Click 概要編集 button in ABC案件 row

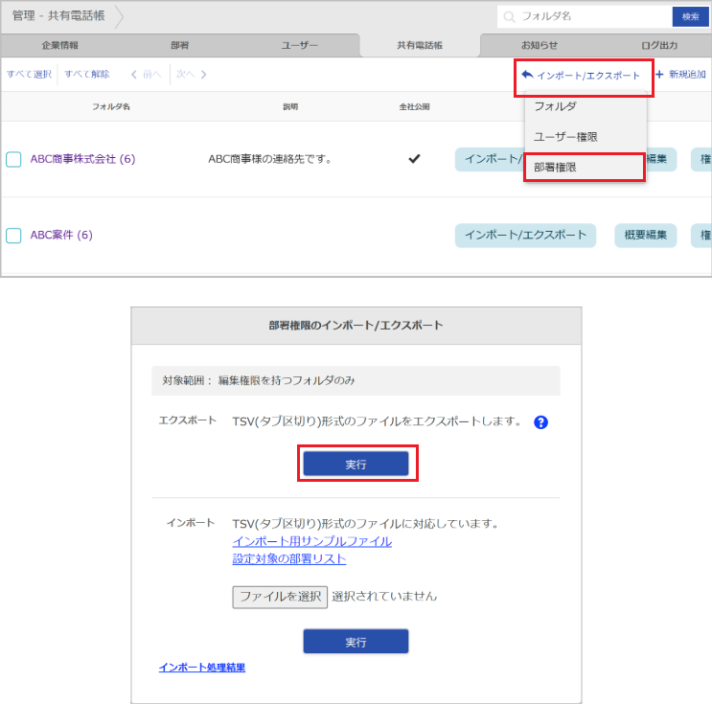[645, 235]
